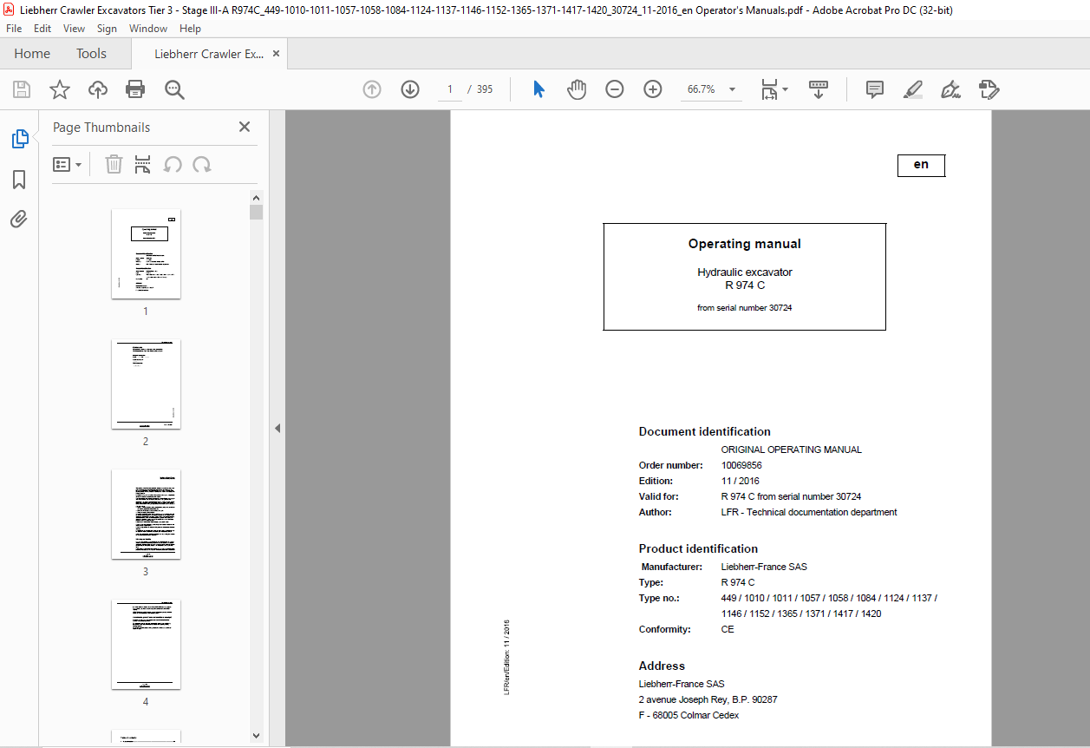
Task: Select the Liebherr Crawler Ex... document tab
Action: 209,54
